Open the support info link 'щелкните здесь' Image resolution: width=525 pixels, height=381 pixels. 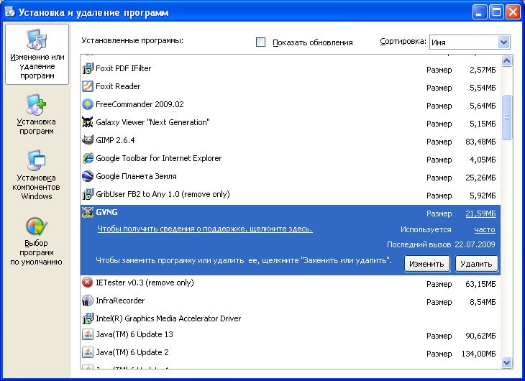click(x=205, y=229)
